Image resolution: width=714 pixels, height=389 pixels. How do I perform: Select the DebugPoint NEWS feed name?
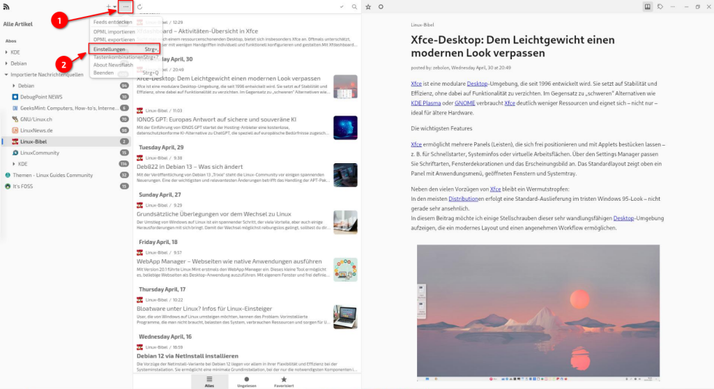click(x=41, y=97)
